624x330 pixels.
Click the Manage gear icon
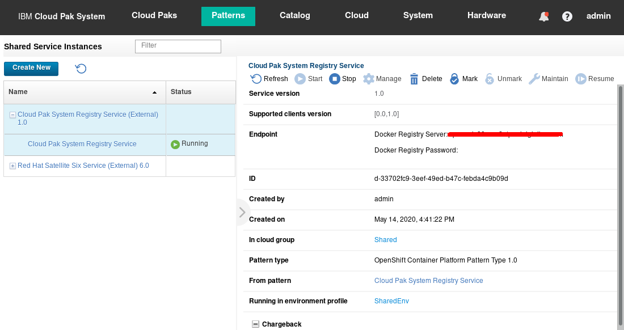click(x=369, y=79)
